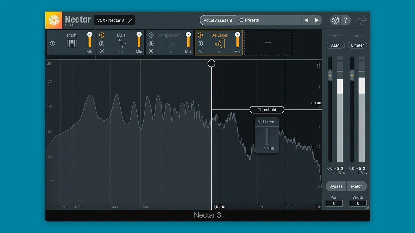Click the iZotope brand mark at the top right
415x233 pixels.
[362, 20]
